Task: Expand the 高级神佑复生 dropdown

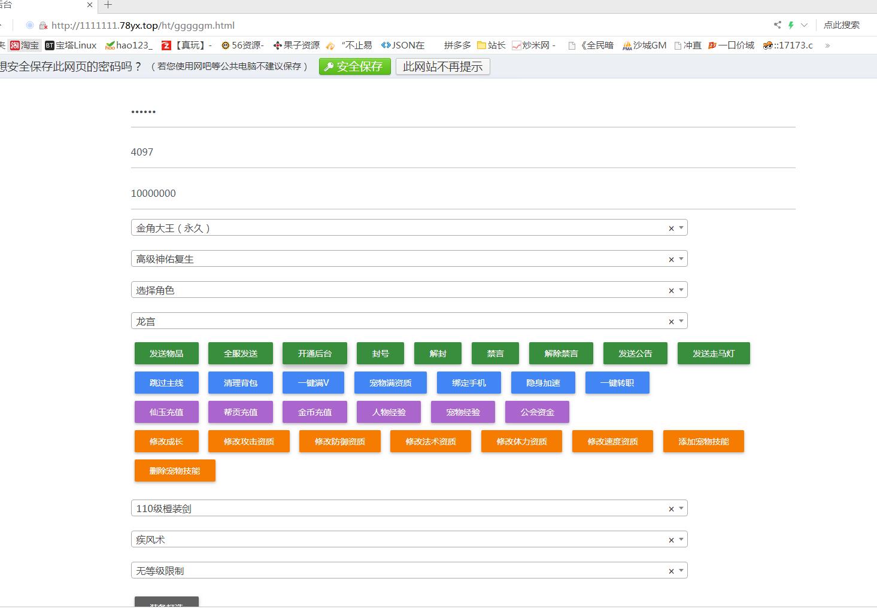Action: [x=681, y=259]
